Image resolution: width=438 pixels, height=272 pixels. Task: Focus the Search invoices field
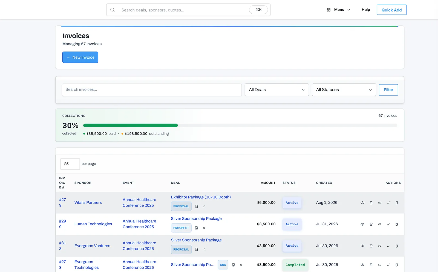(x=152, y=90)
